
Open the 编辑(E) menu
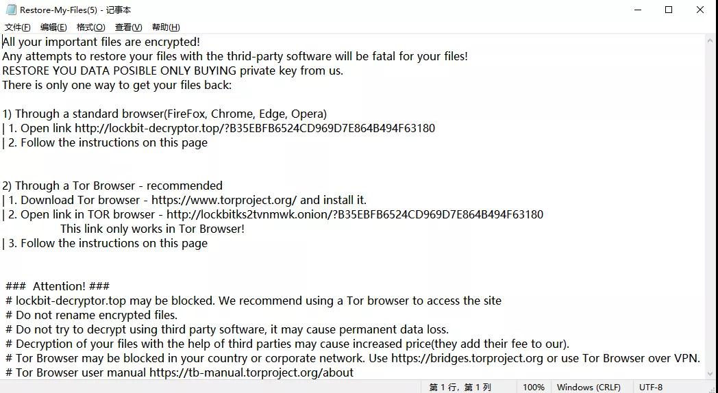coord(53,27)
